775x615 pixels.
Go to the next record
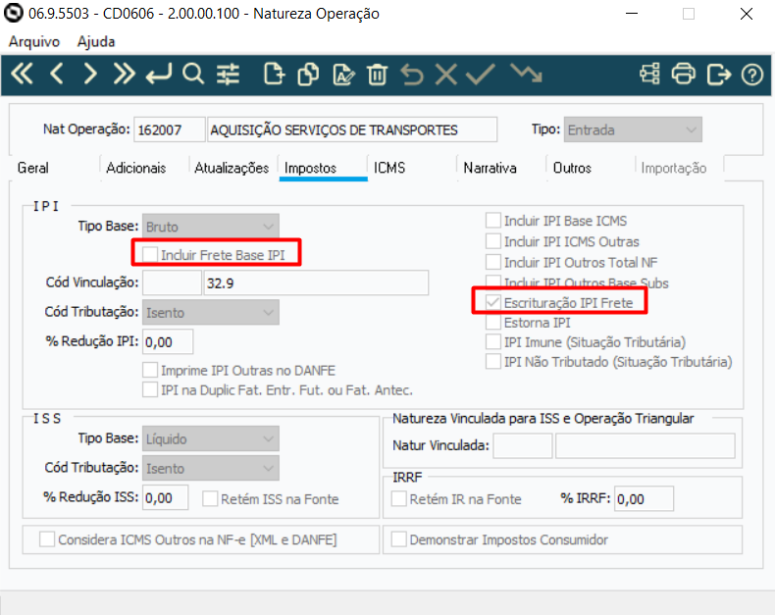click(90, 75)
